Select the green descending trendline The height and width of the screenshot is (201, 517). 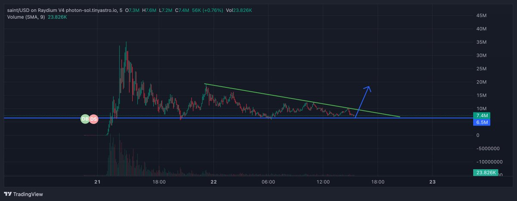pos(302,100)
